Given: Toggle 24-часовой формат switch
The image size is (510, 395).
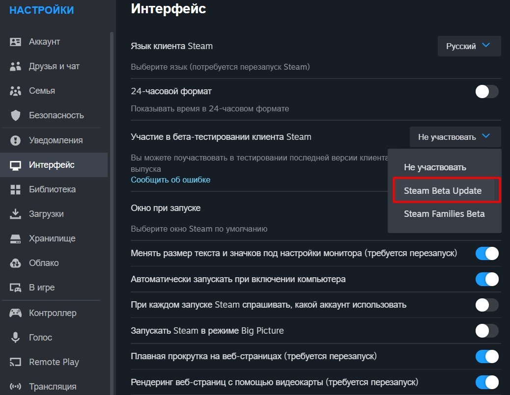Looking at the screenshot, I should click(x=486, y=92).
